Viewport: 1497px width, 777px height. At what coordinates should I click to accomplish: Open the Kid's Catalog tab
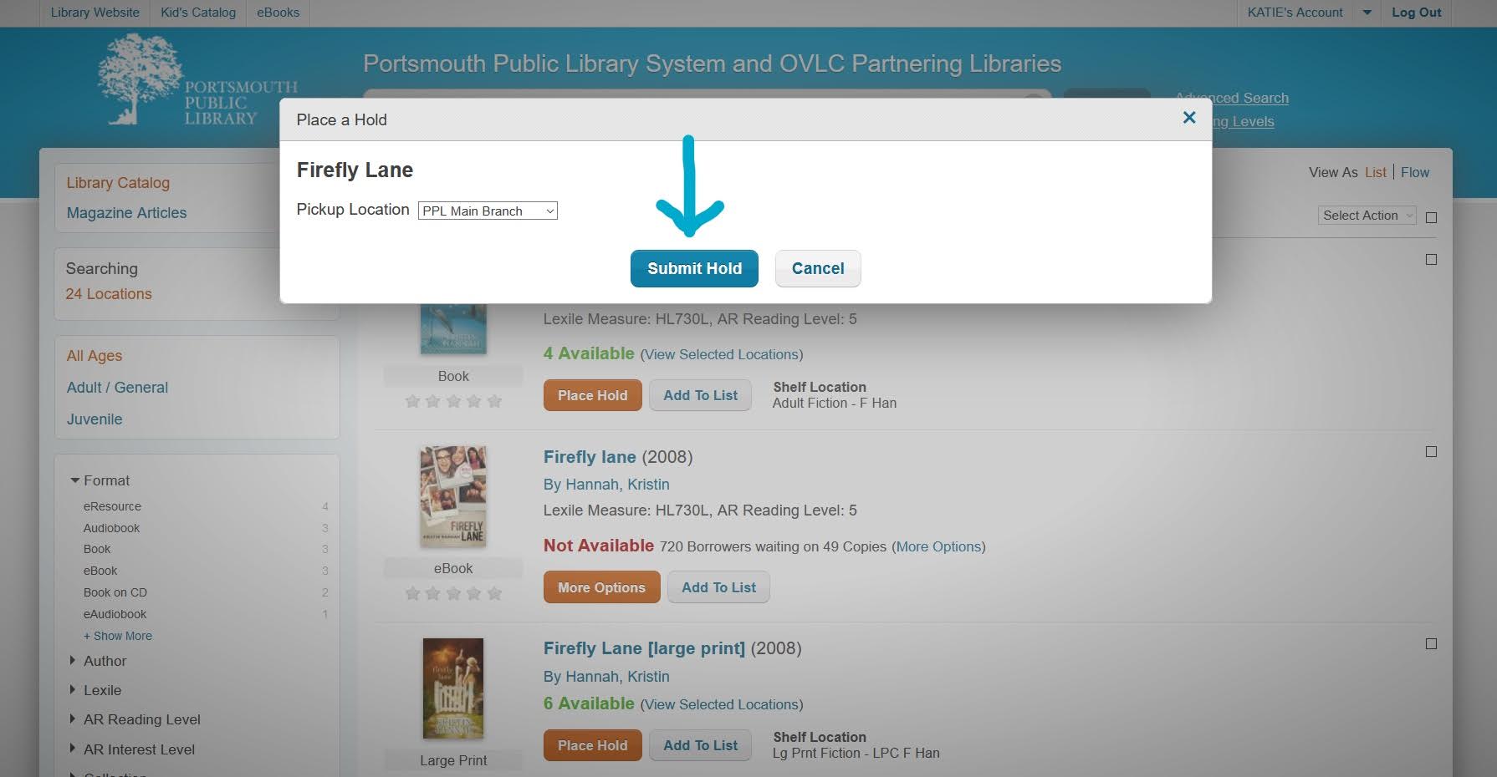tap(198, 13)
